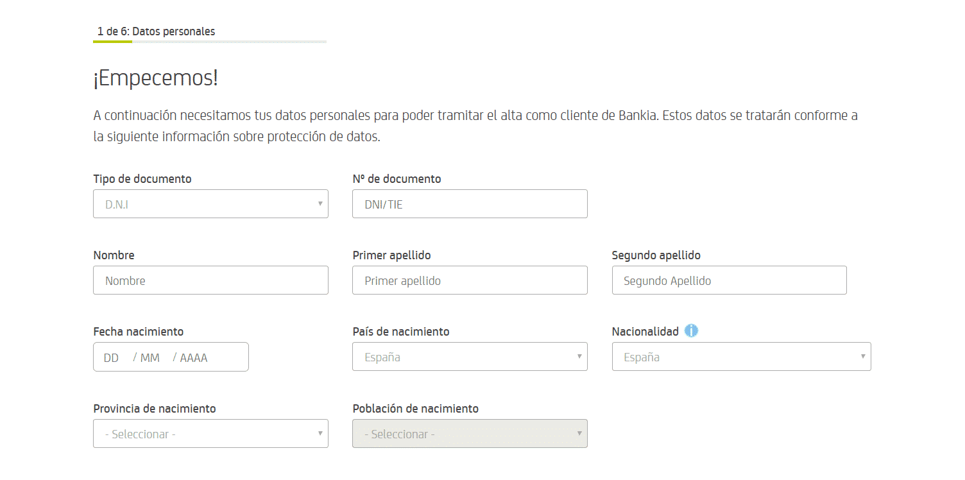Screen dimensions: 965x480
Task: Click the Población de nacimiento dropdown
Action: tap(470, 434)
